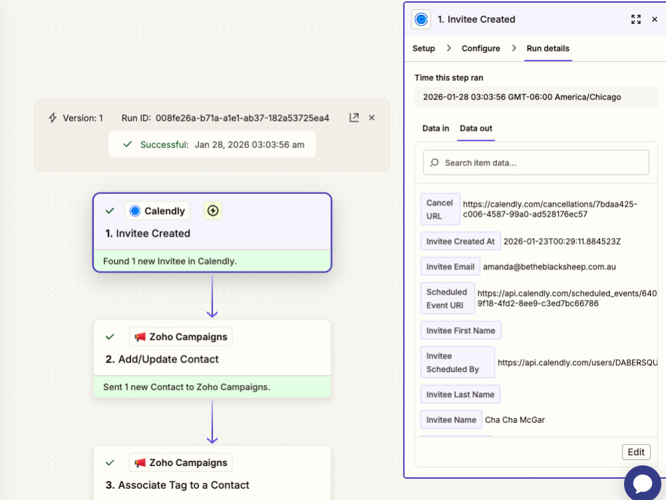
Task: Click the Scheduled Event URI label
Action: (x=448, y=299)
